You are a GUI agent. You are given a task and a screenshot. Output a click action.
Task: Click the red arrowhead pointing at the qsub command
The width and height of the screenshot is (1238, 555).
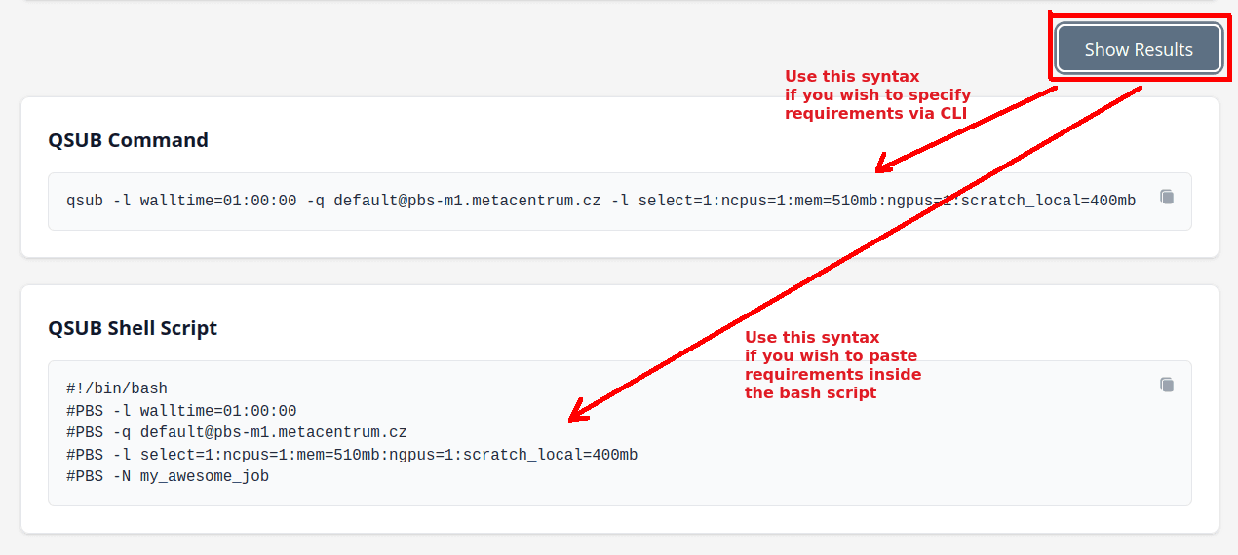tap(882, 164)
